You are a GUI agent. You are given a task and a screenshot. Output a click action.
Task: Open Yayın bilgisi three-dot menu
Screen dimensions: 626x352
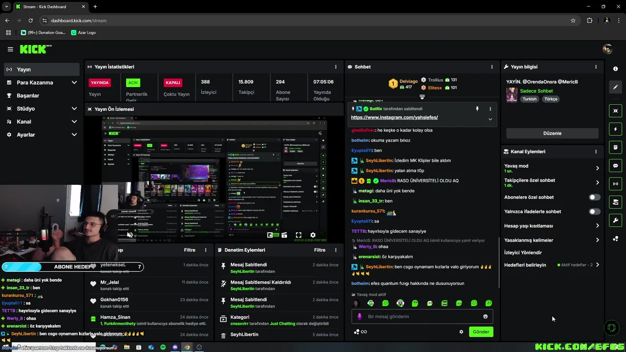point(596,66)
